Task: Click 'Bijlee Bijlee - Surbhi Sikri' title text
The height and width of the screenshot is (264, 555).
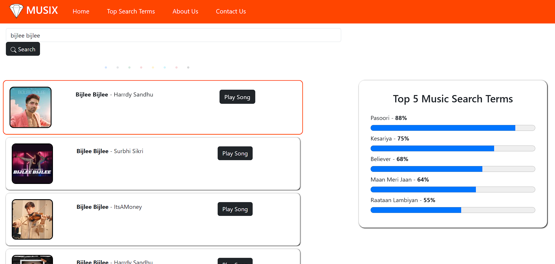Action: pyautogui.click(x=110, y=151)
